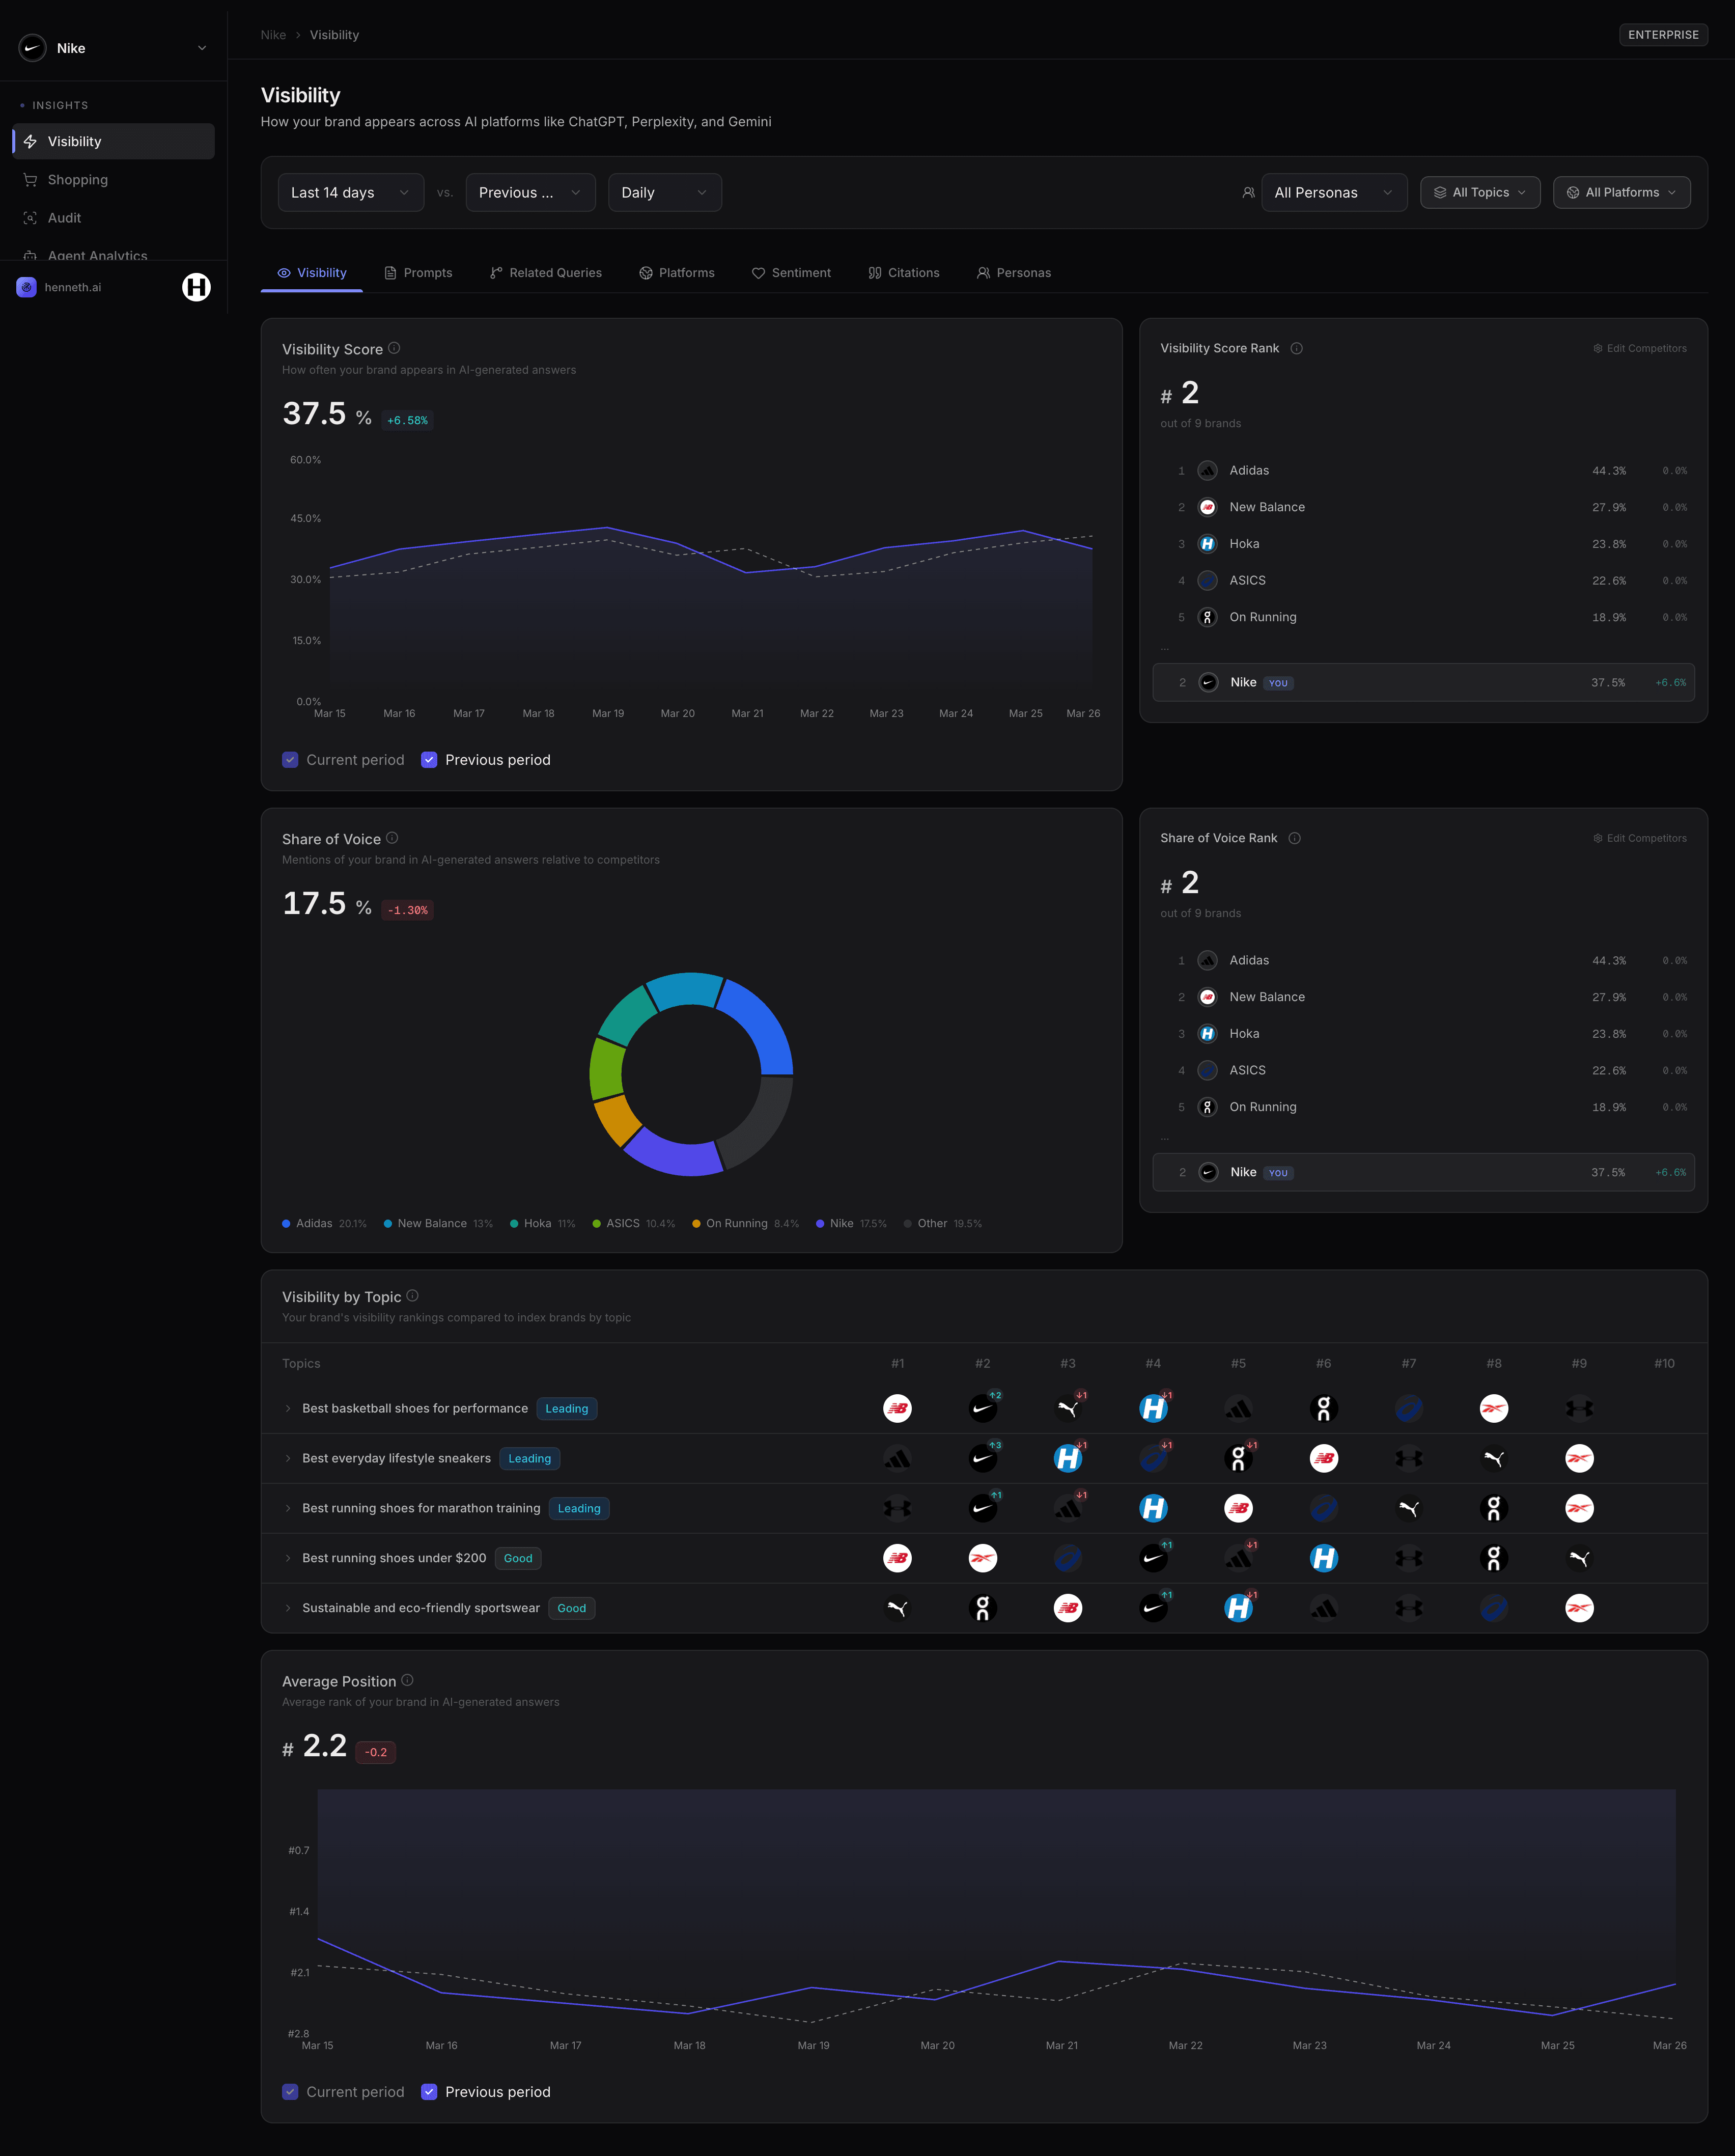Screen dimensions: 1735x2156
Task: Uncheck Current period under the Visibility Score chart
Action: [x=290, y=760]
